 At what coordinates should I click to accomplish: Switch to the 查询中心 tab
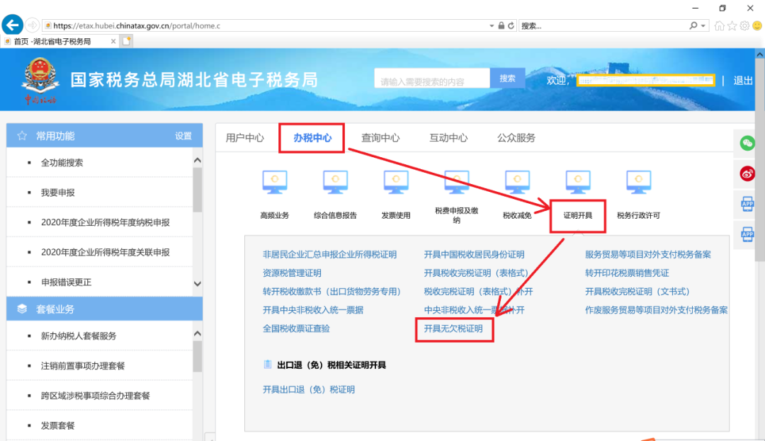380,138
